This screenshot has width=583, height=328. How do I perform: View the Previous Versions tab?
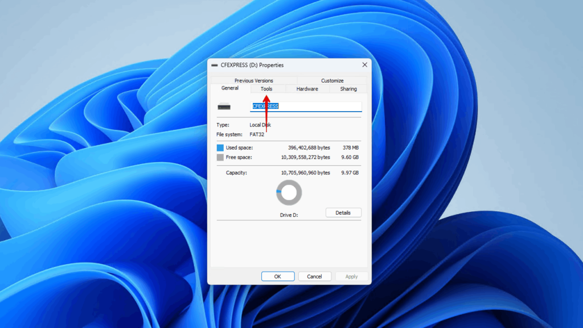pos(253,80)
